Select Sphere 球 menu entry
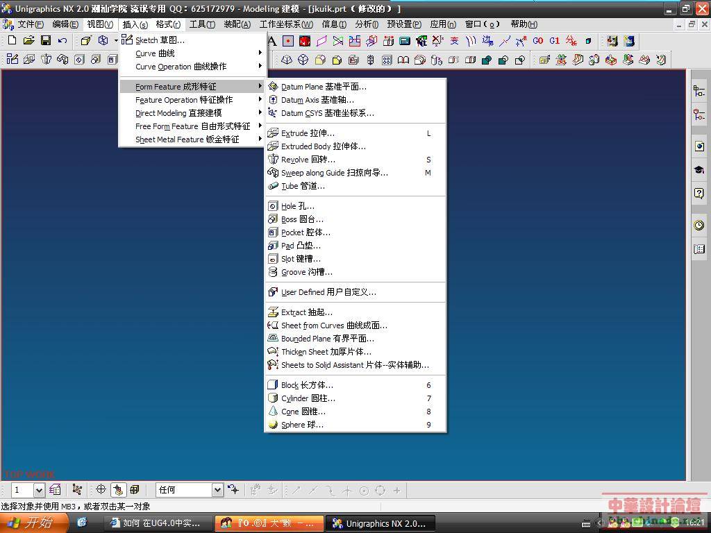 [355, 425]
